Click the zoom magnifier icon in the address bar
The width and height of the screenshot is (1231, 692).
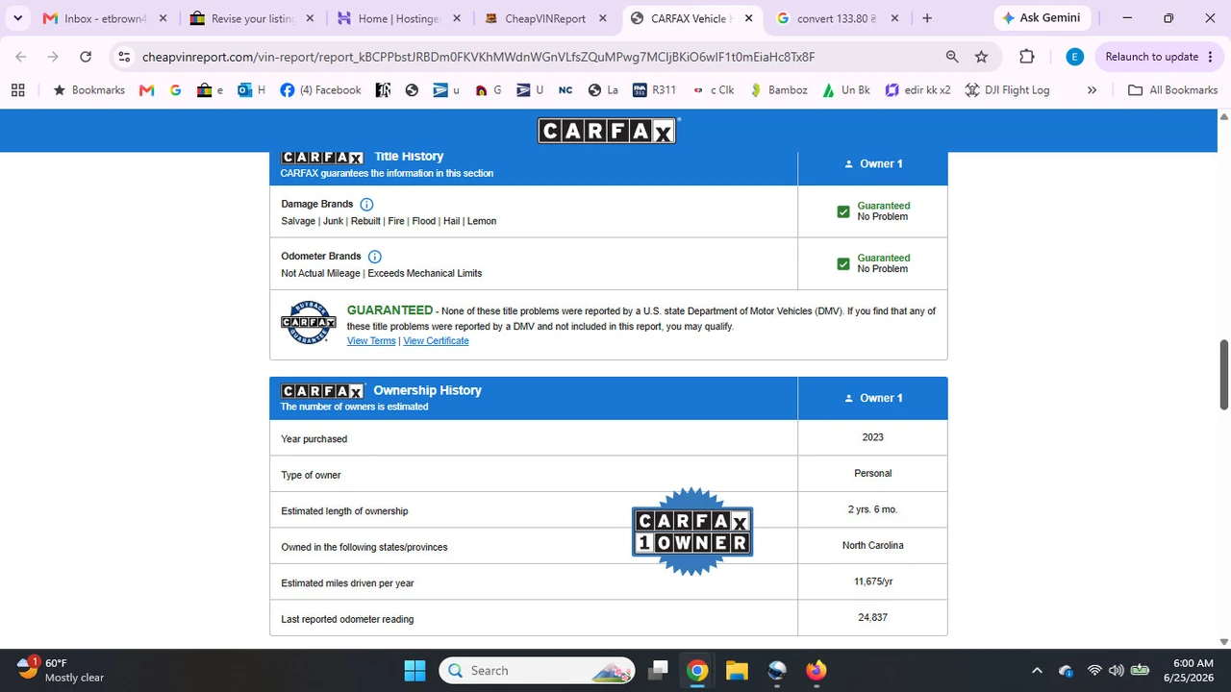point(952,57)
